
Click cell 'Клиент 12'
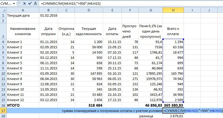23,100
